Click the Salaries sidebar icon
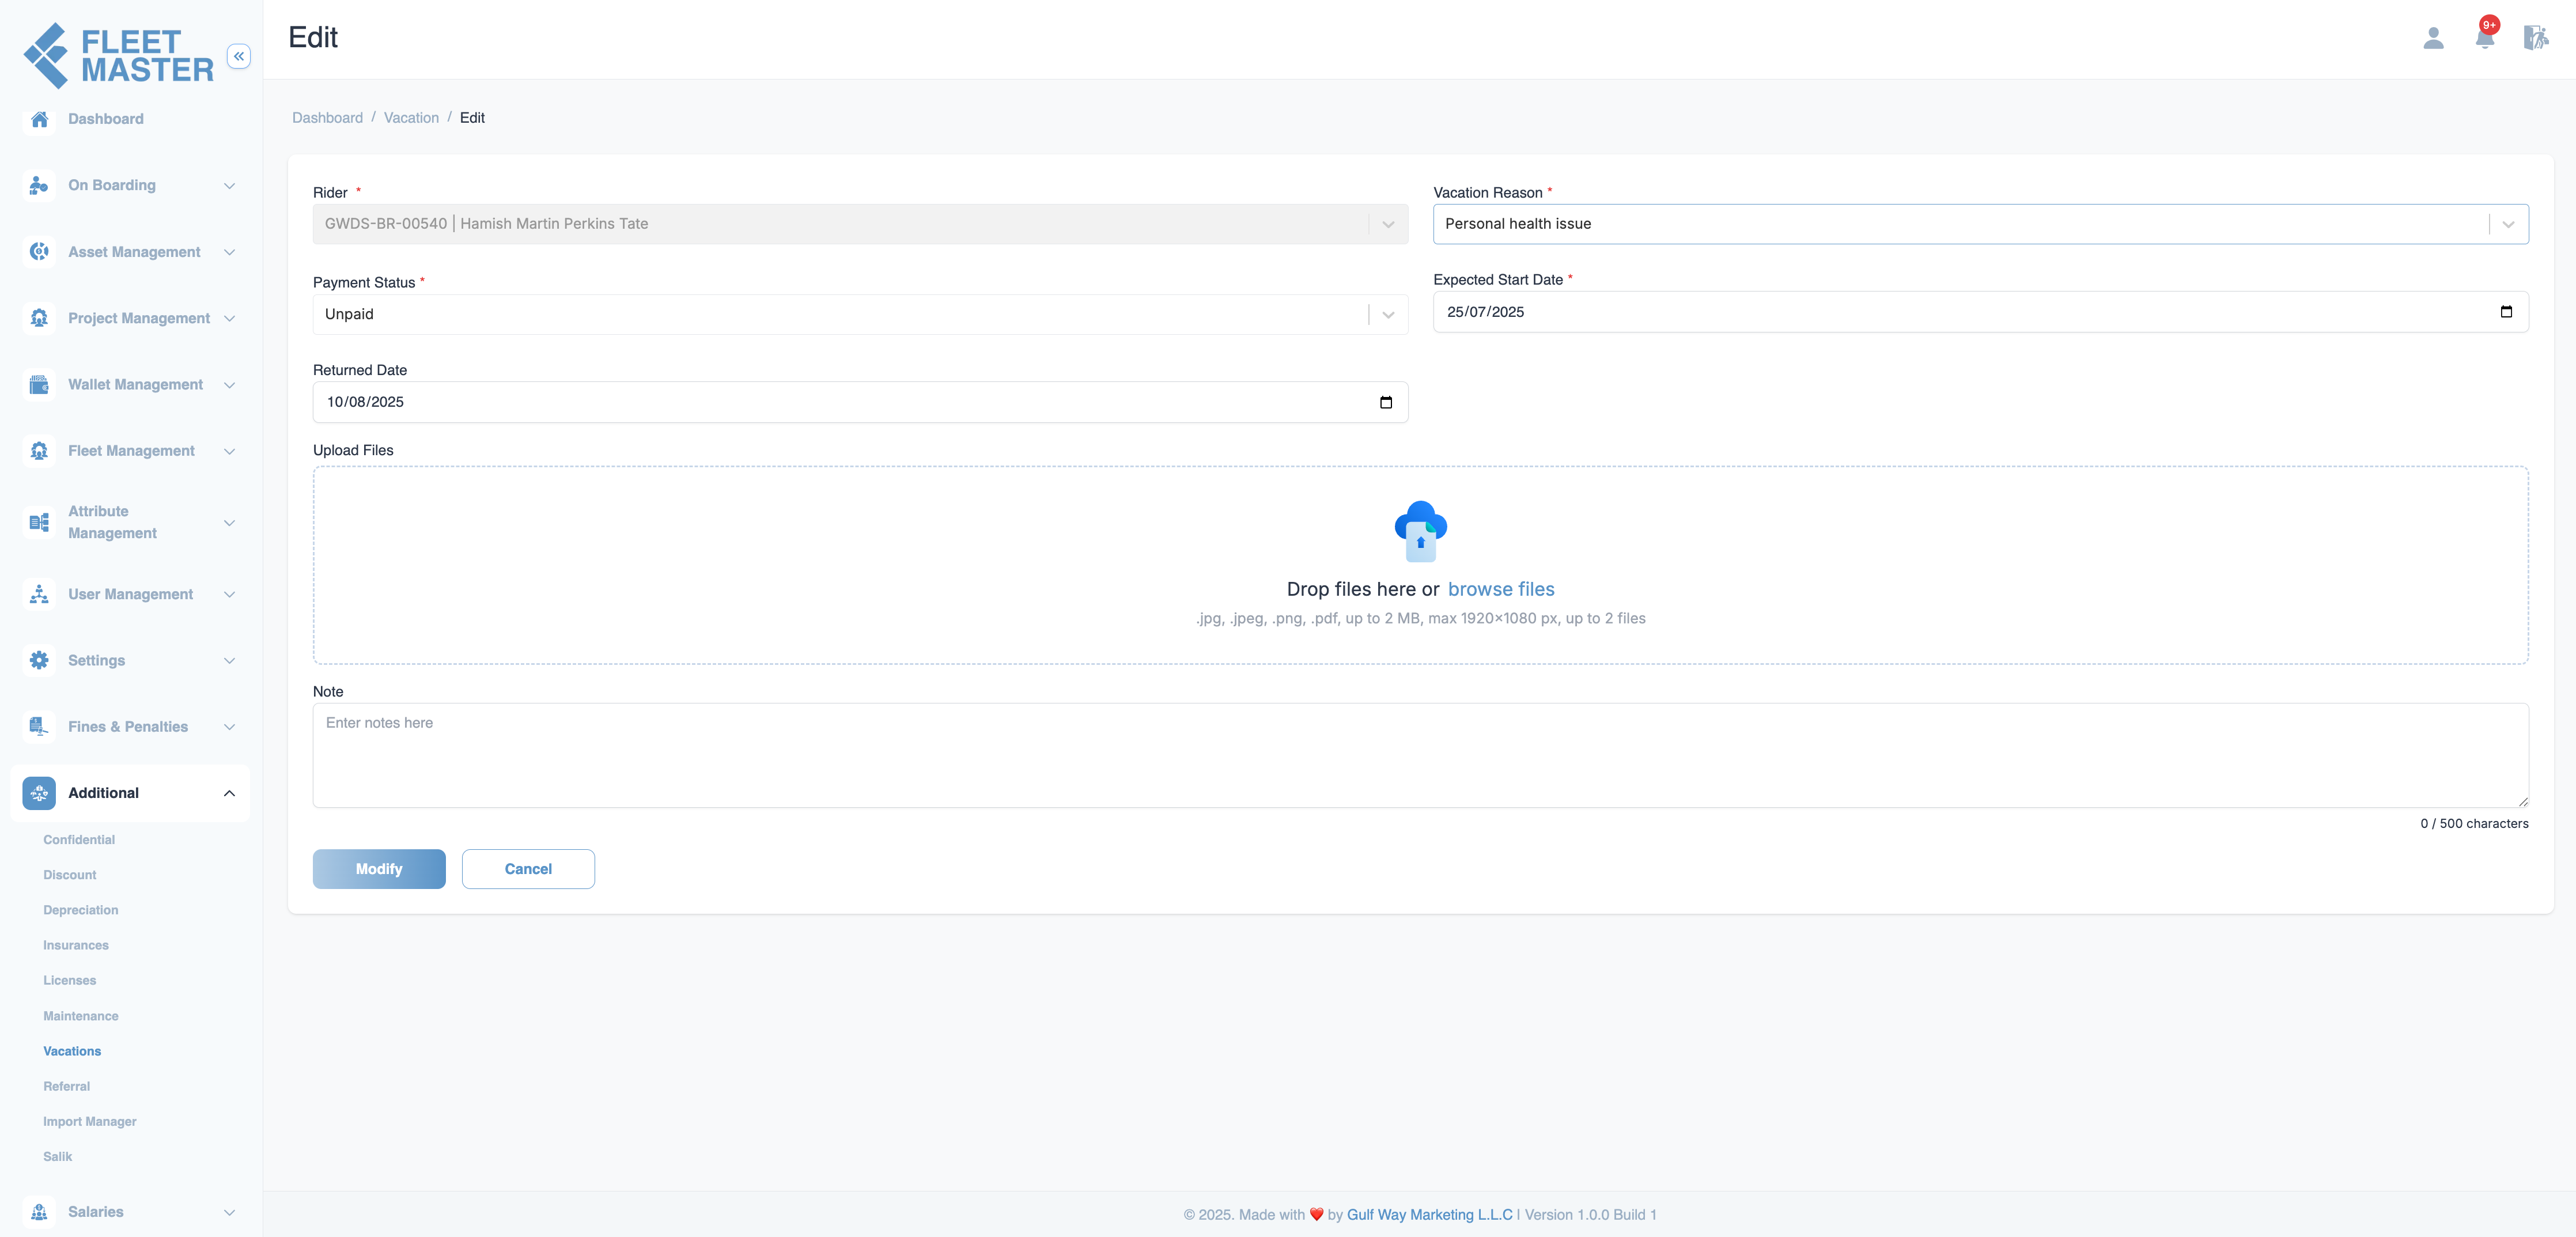Viewport: 2576px width, 1237px height. pyautogui.click(x=39, y=1212)
